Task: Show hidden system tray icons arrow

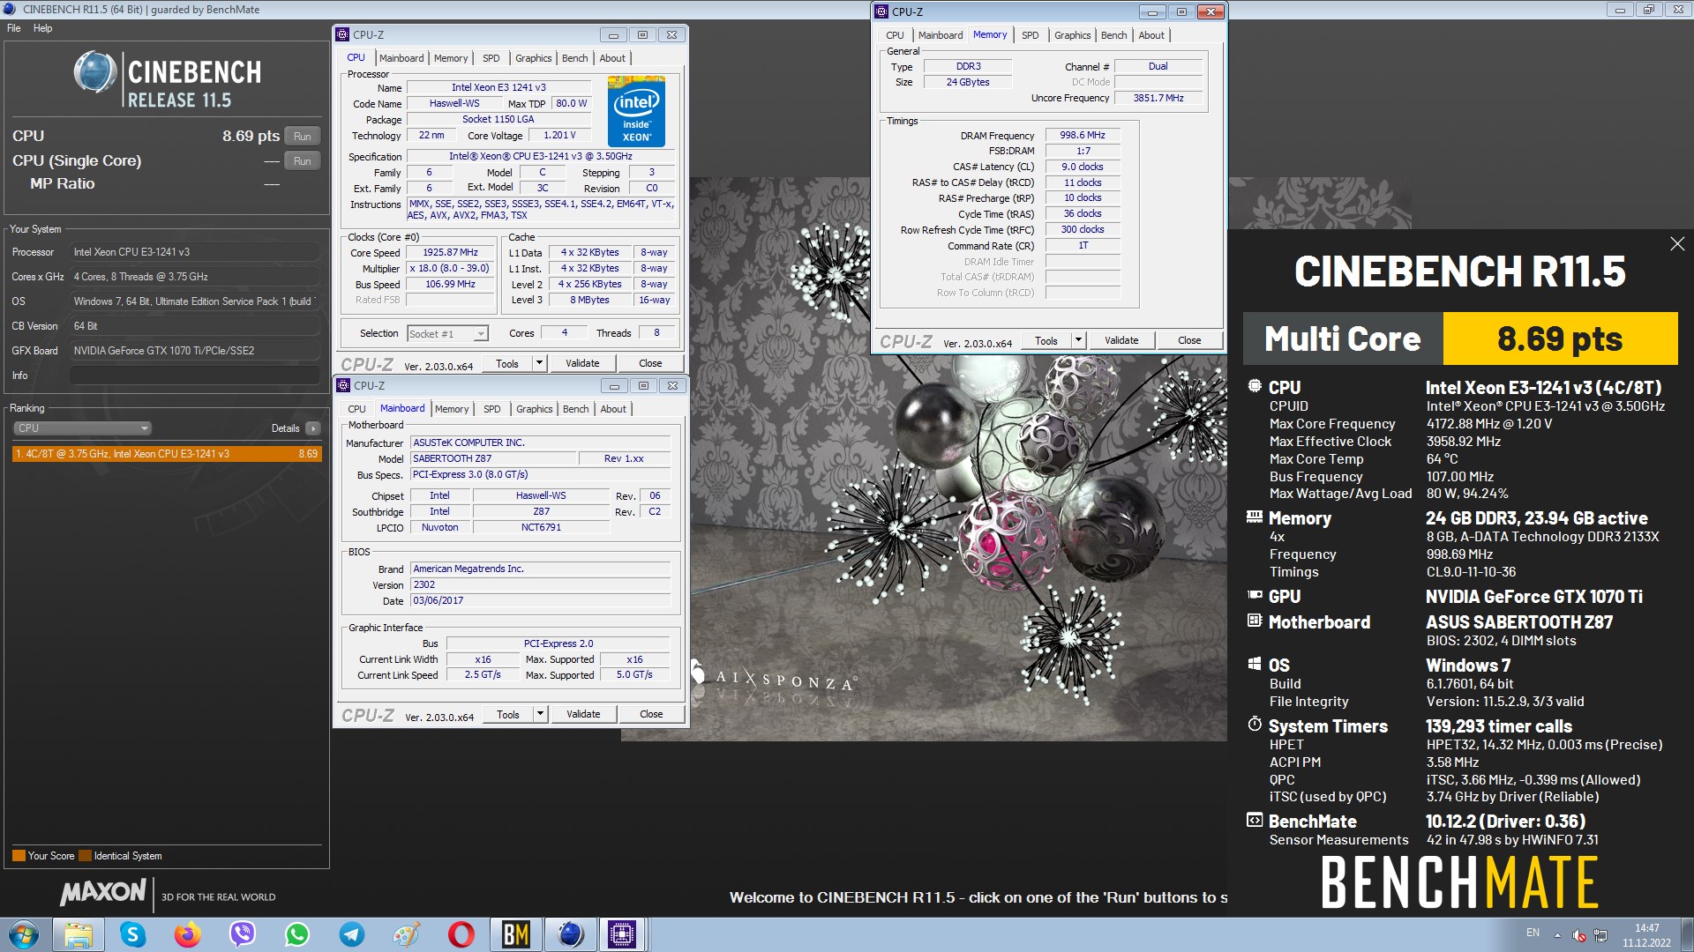Action: (x=1557, y=934)
